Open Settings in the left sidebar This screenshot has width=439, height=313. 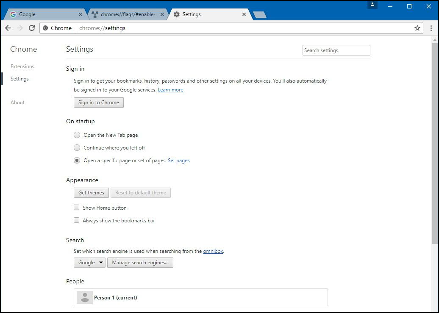click(19, 79)
